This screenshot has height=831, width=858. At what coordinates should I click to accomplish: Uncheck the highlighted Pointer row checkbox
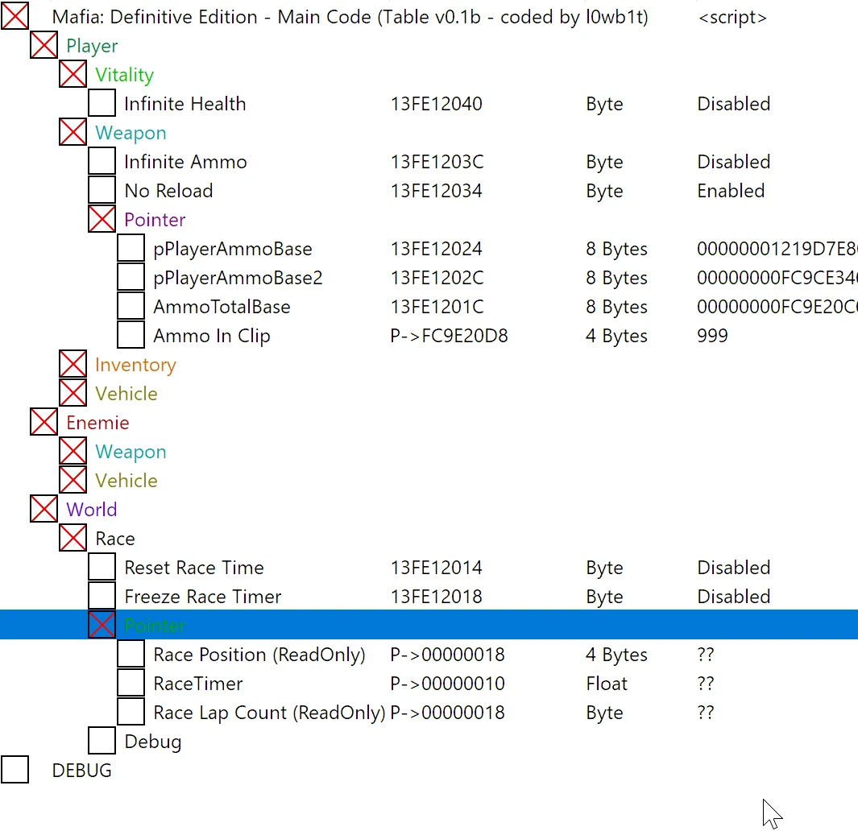pyautogui.click(x=102, y=626)
